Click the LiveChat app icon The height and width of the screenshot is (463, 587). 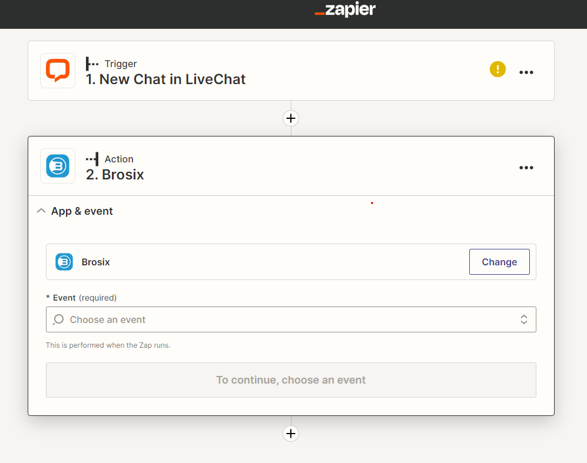click(x=58, y=71)
